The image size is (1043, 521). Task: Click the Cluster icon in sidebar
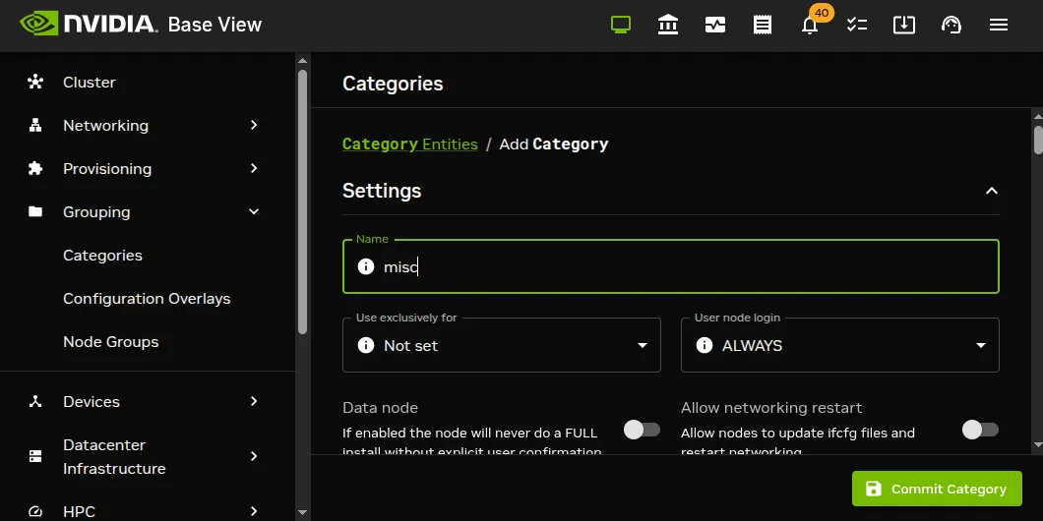tap(35, 83)
